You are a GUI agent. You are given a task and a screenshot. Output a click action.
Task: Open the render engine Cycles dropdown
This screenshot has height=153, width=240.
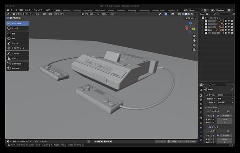pyautogui.click(x=225, y=95)
